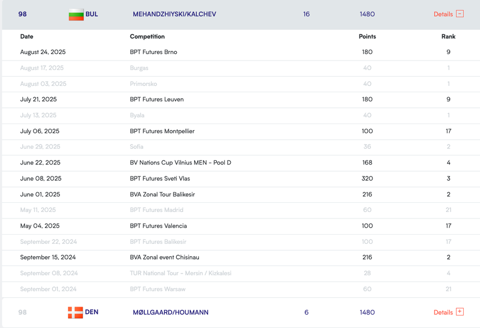Select the BPT Futures Brno row
This screenshot has width=480, height=328.
coord(154,52)
